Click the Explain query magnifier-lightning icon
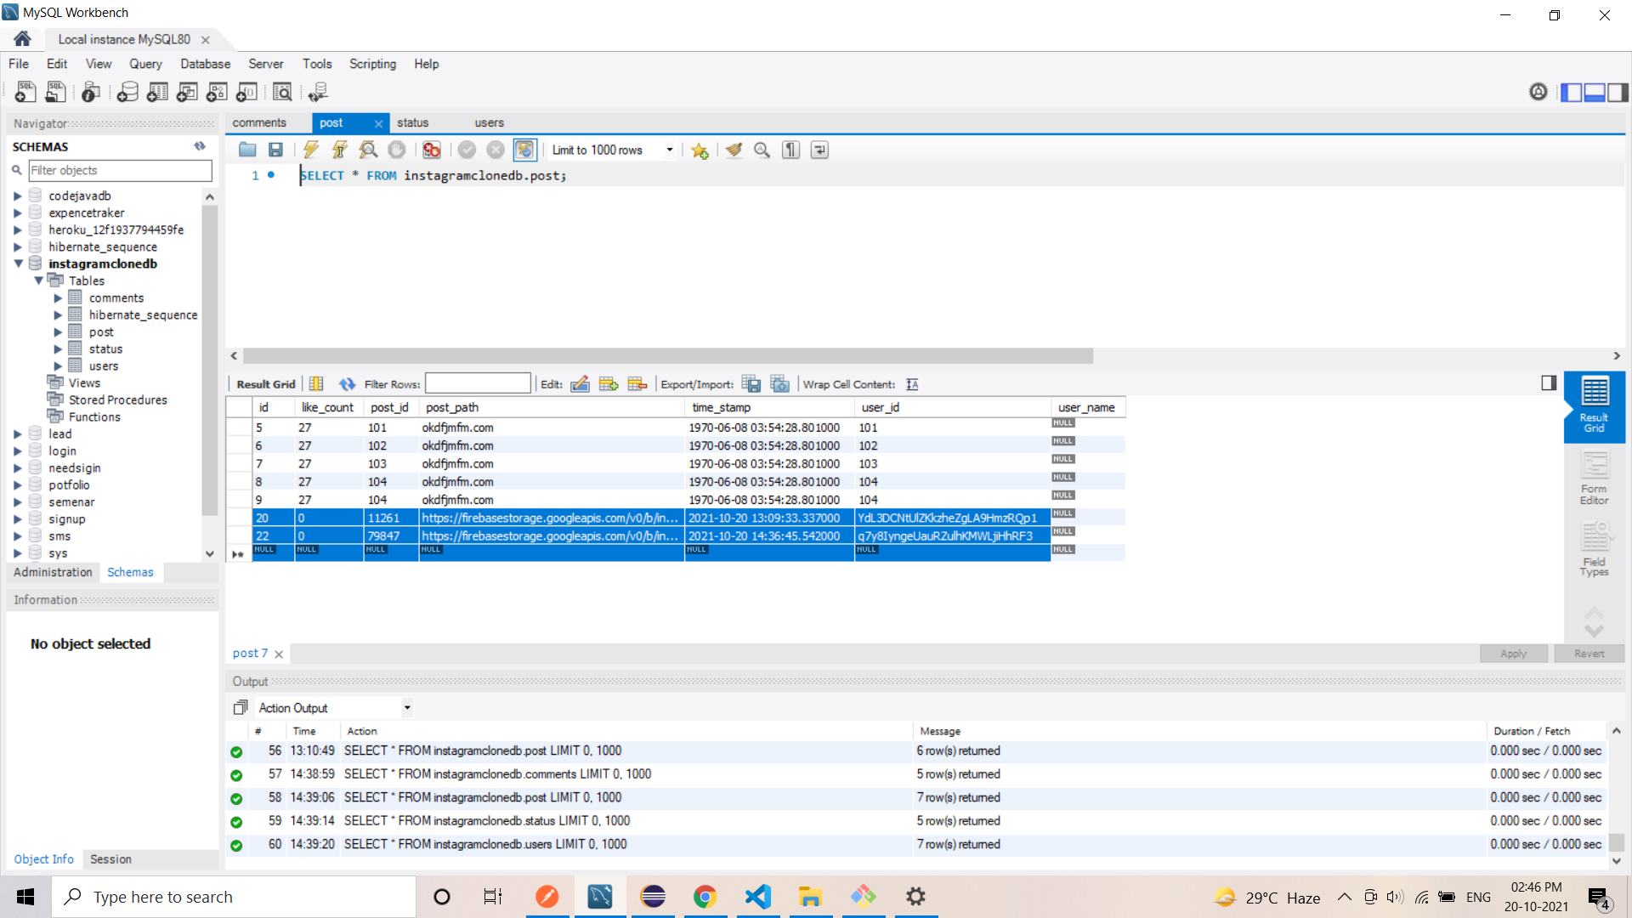Image resolution: width=1632 pixels, height=918 pixels. coord(368,150)
